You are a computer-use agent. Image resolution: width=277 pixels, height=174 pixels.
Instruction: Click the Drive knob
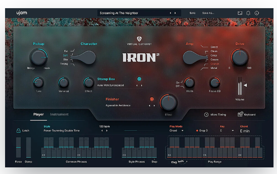tap(240, 57)
